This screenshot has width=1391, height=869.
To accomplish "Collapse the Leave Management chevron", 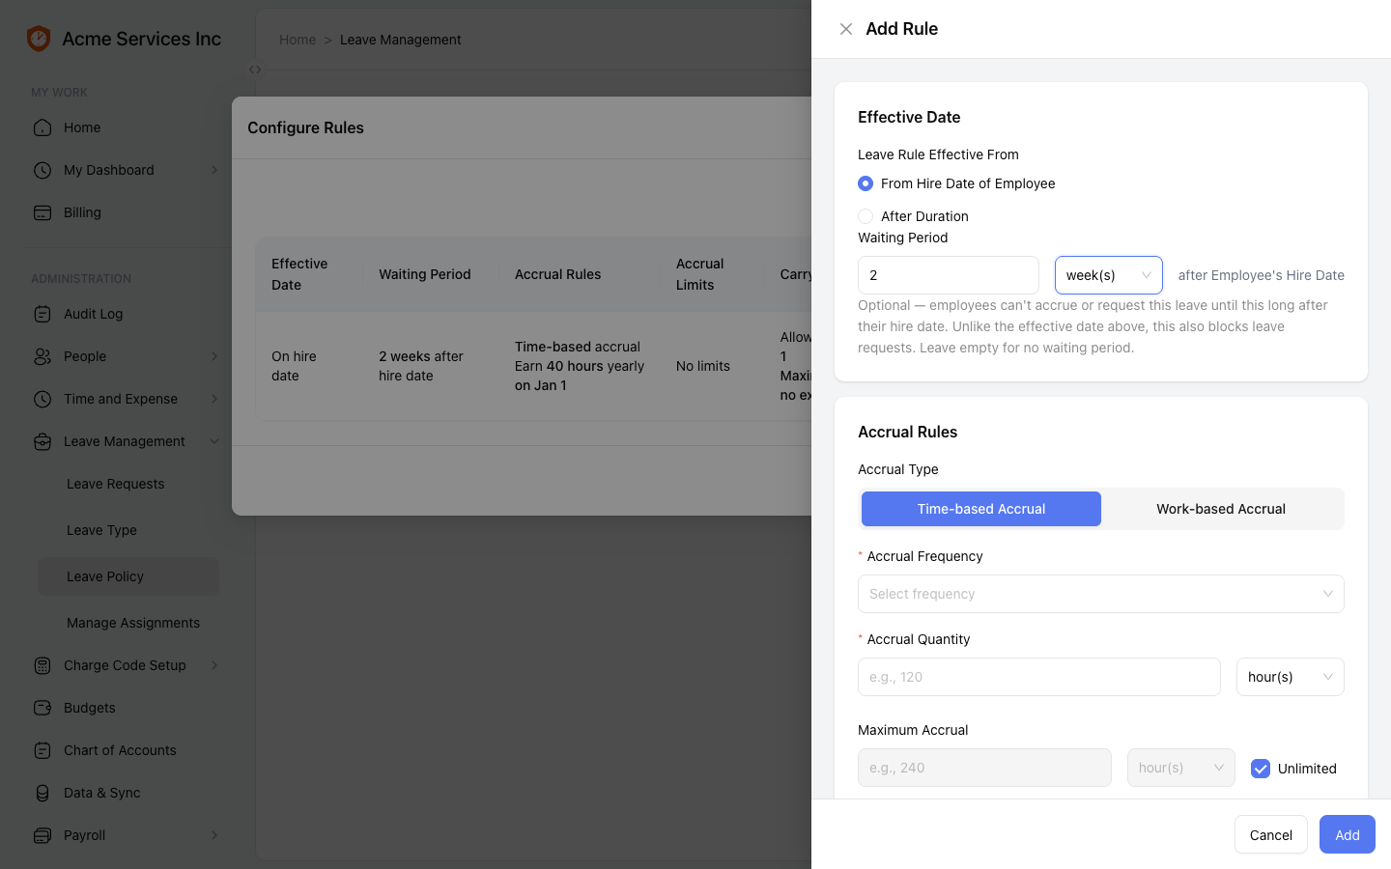I will click(x=214, y=441).
